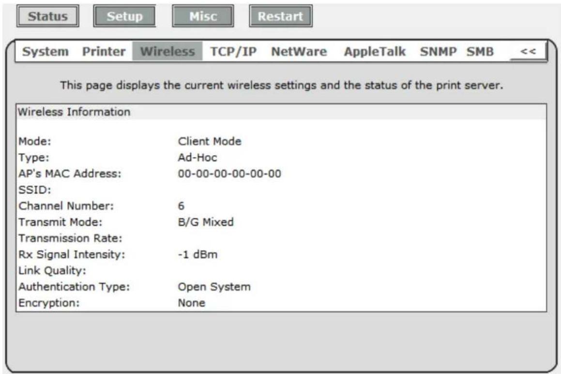Go to the Misc section
This screenshot has width=561, height=374.
203,16
